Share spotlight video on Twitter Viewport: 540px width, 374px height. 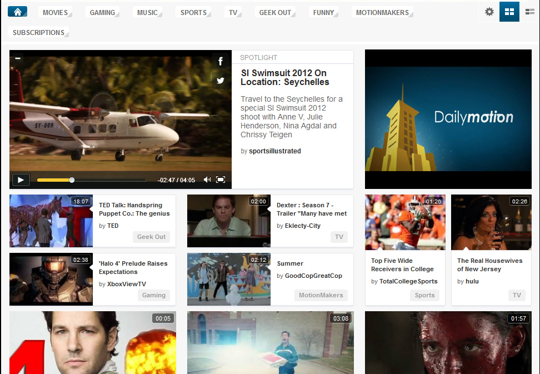221,80
